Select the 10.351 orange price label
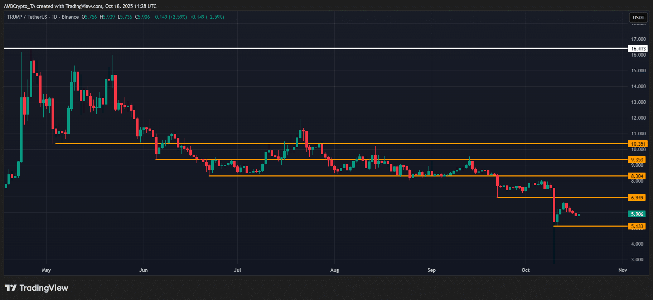The width and height of the screenshot is (653, 300). click(638, 144)
